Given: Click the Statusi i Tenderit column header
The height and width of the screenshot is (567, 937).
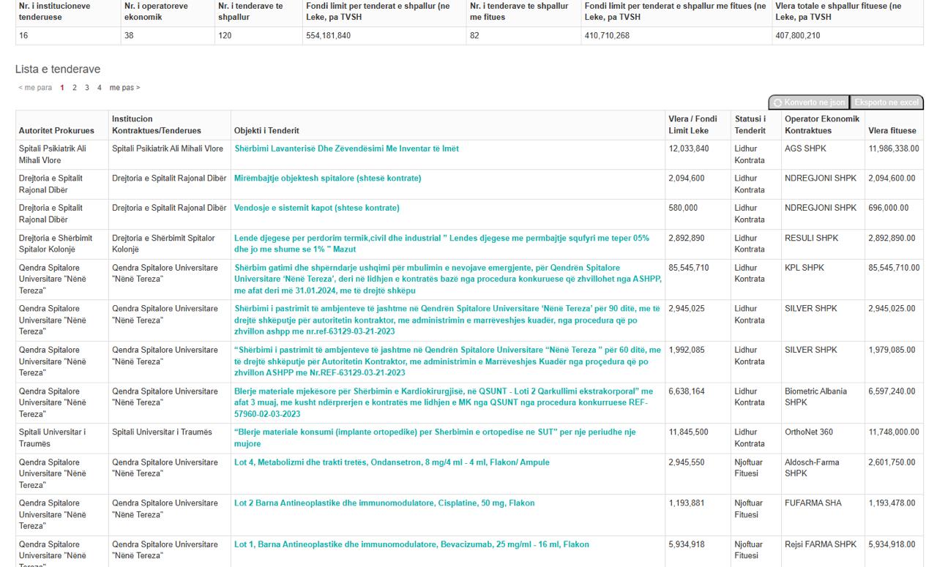Looking at the screenshot, I should click(x=750, y=125).
